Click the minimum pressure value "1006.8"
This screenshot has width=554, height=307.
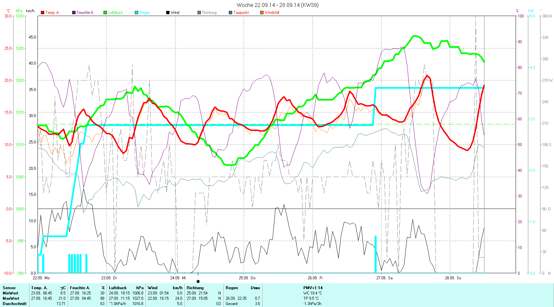(138, 293)
